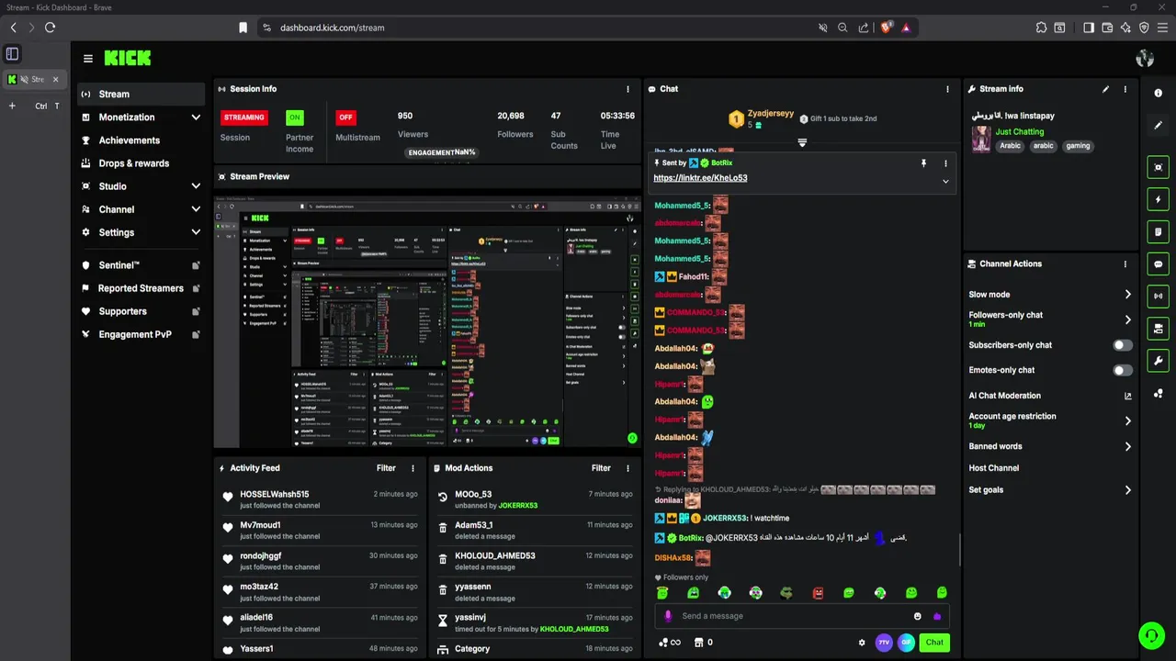Click the 7TV button in chat
Viewport: 1176px width, 661px height.
coord(884,643)
